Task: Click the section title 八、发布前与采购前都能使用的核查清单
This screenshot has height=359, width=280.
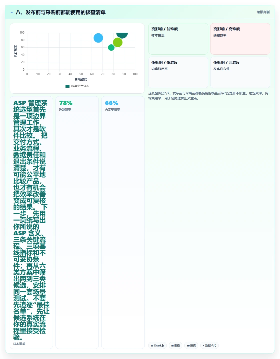Action: 60,12
